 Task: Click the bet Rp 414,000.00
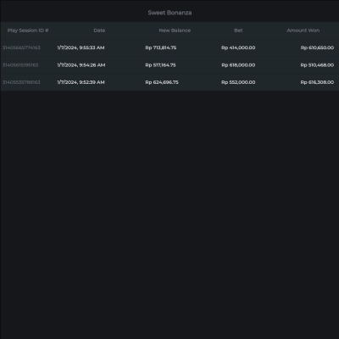coord(238,47)
